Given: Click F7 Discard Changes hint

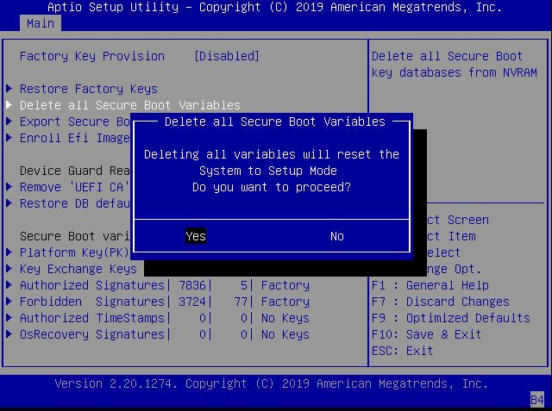Looking at the screenshot, I should tap(441, 302).
